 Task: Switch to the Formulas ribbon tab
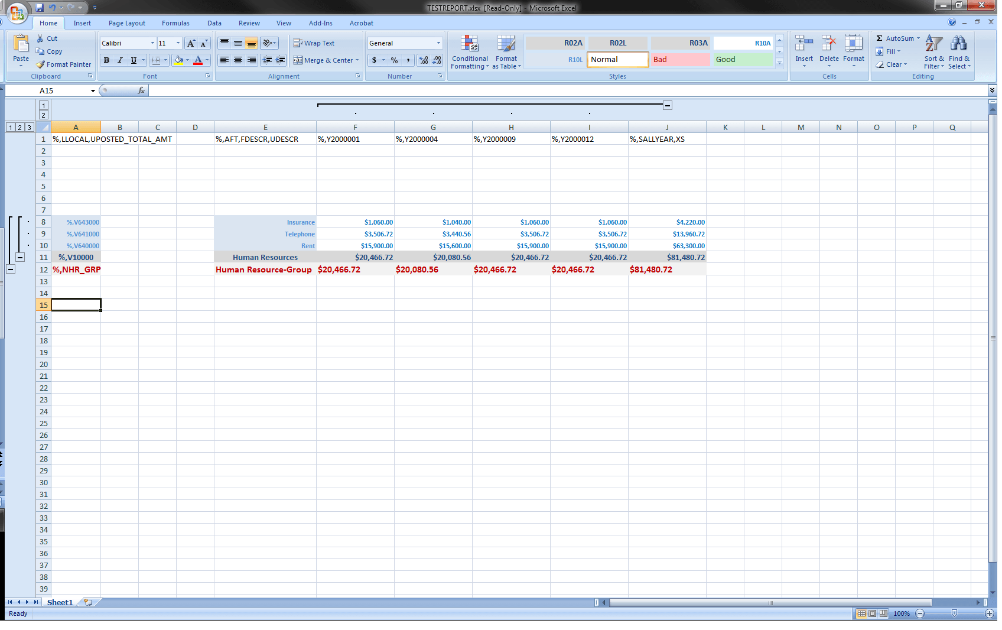[175, 23]
